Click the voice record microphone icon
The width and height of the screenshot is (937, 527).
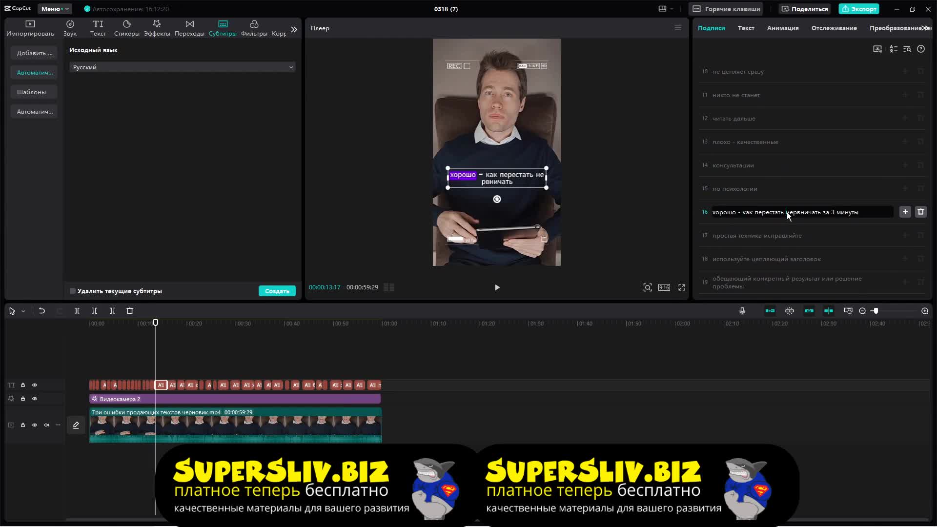[x=742, y=311]
